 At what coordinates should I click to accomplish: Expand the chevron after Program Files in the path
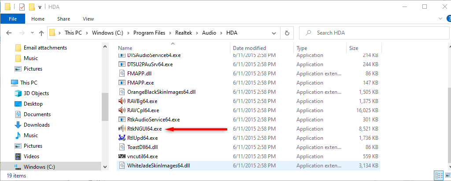coord(170,33)
